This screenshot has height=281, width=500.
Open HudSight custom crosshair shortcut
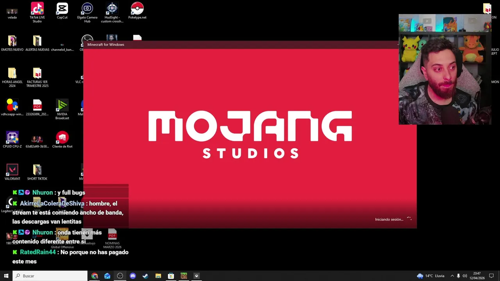[x=112, y=12]
